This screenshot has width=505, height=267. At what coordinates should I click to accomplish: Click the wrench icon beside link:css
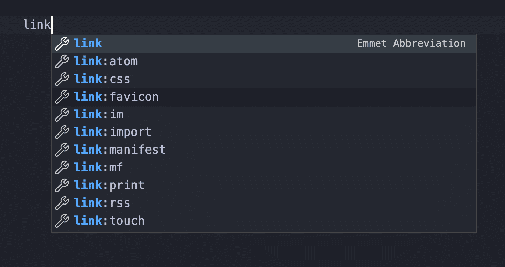point(62,79)
